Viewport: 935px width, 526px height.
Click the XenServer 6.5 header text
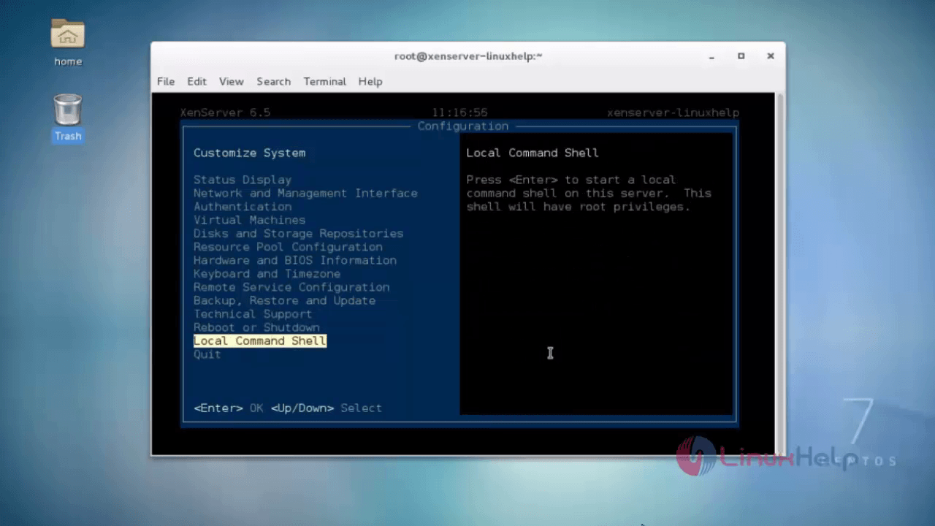[225, 113]
